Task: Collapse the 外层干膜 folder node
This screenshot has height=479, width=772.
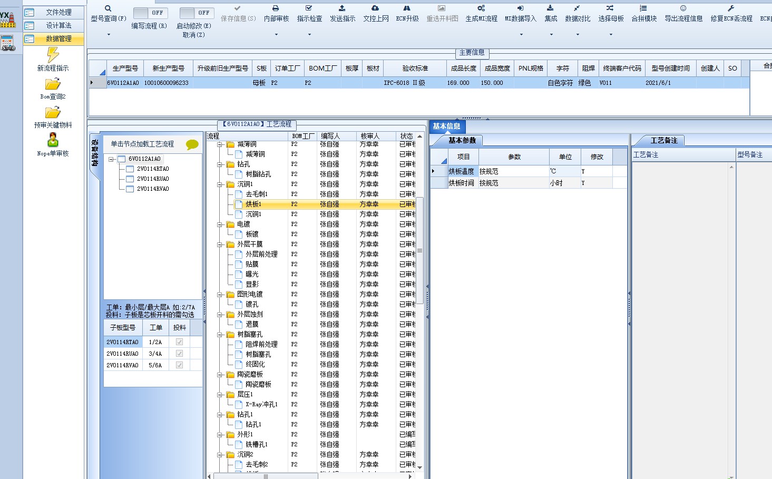Action: click(220, 245)
